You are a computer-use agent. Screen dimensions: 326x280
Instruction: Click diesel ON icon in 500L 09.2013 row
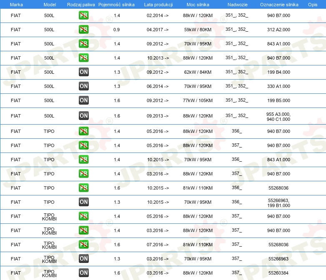point(83,115)
